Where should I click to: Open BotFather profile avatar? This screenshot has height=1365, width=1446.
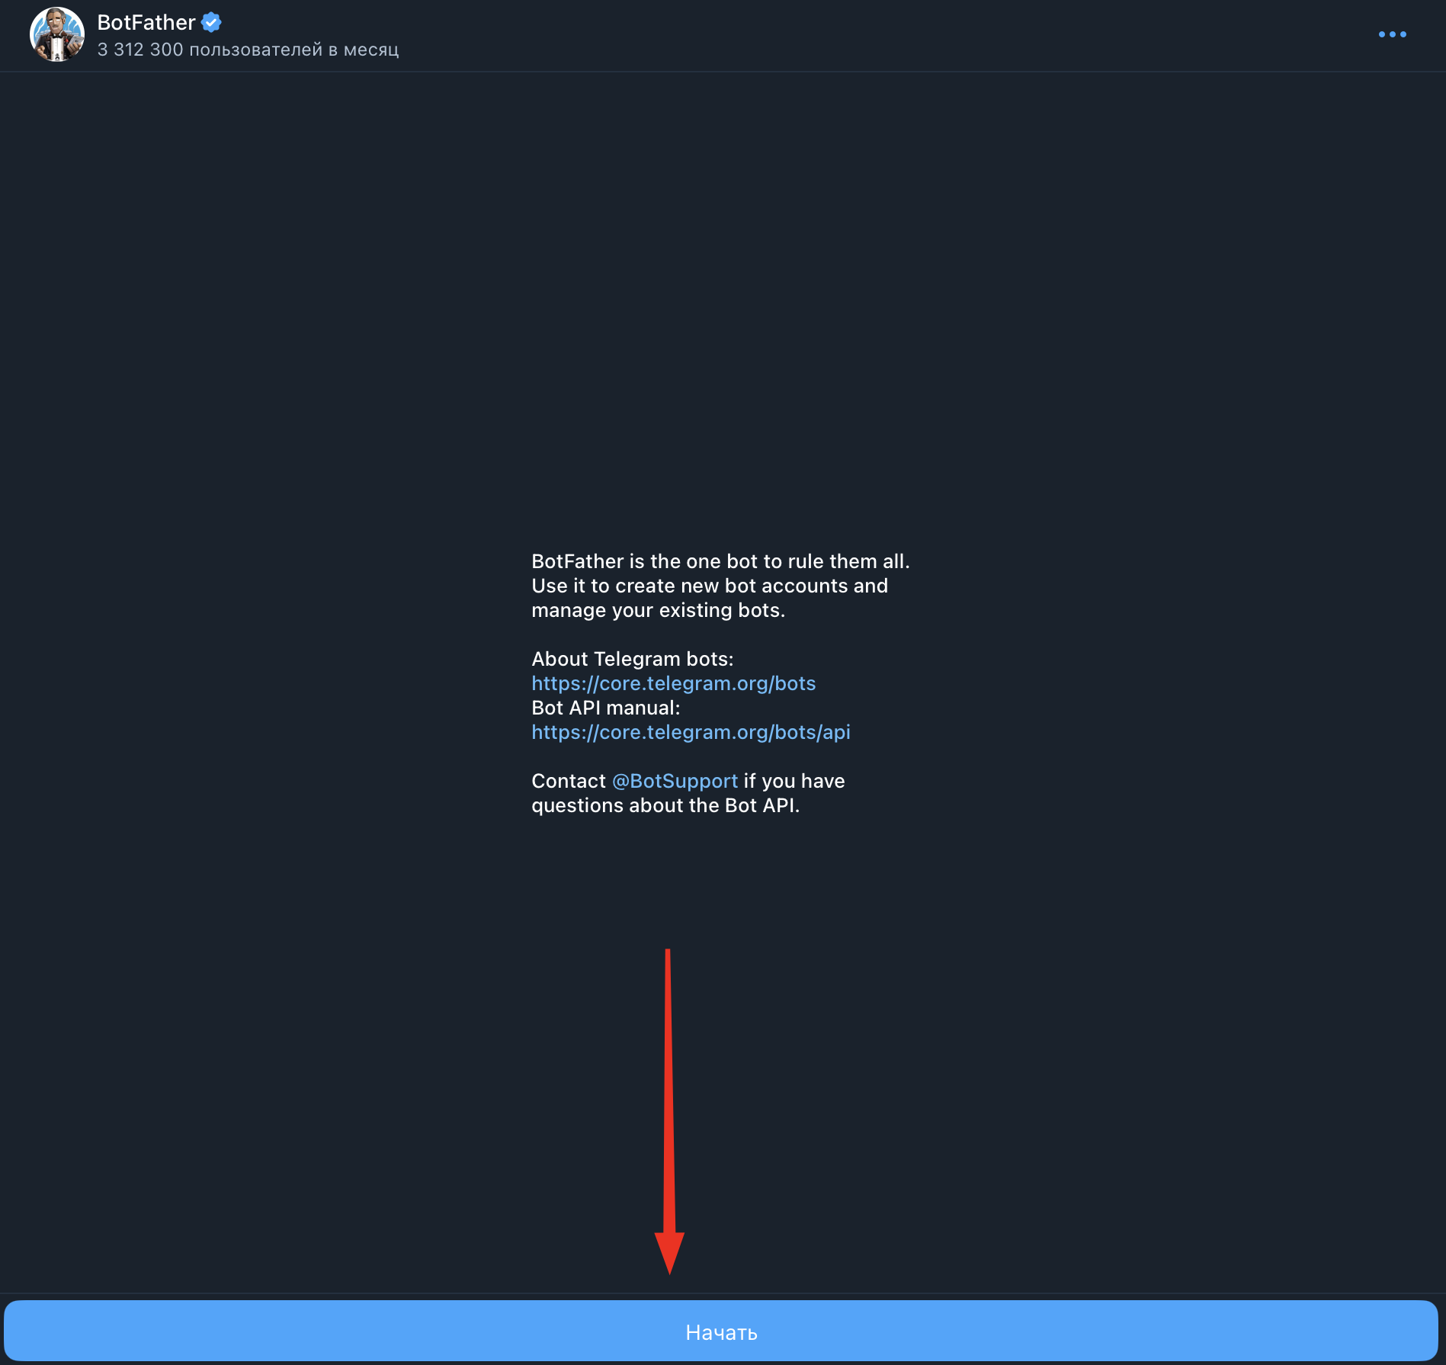57,34
